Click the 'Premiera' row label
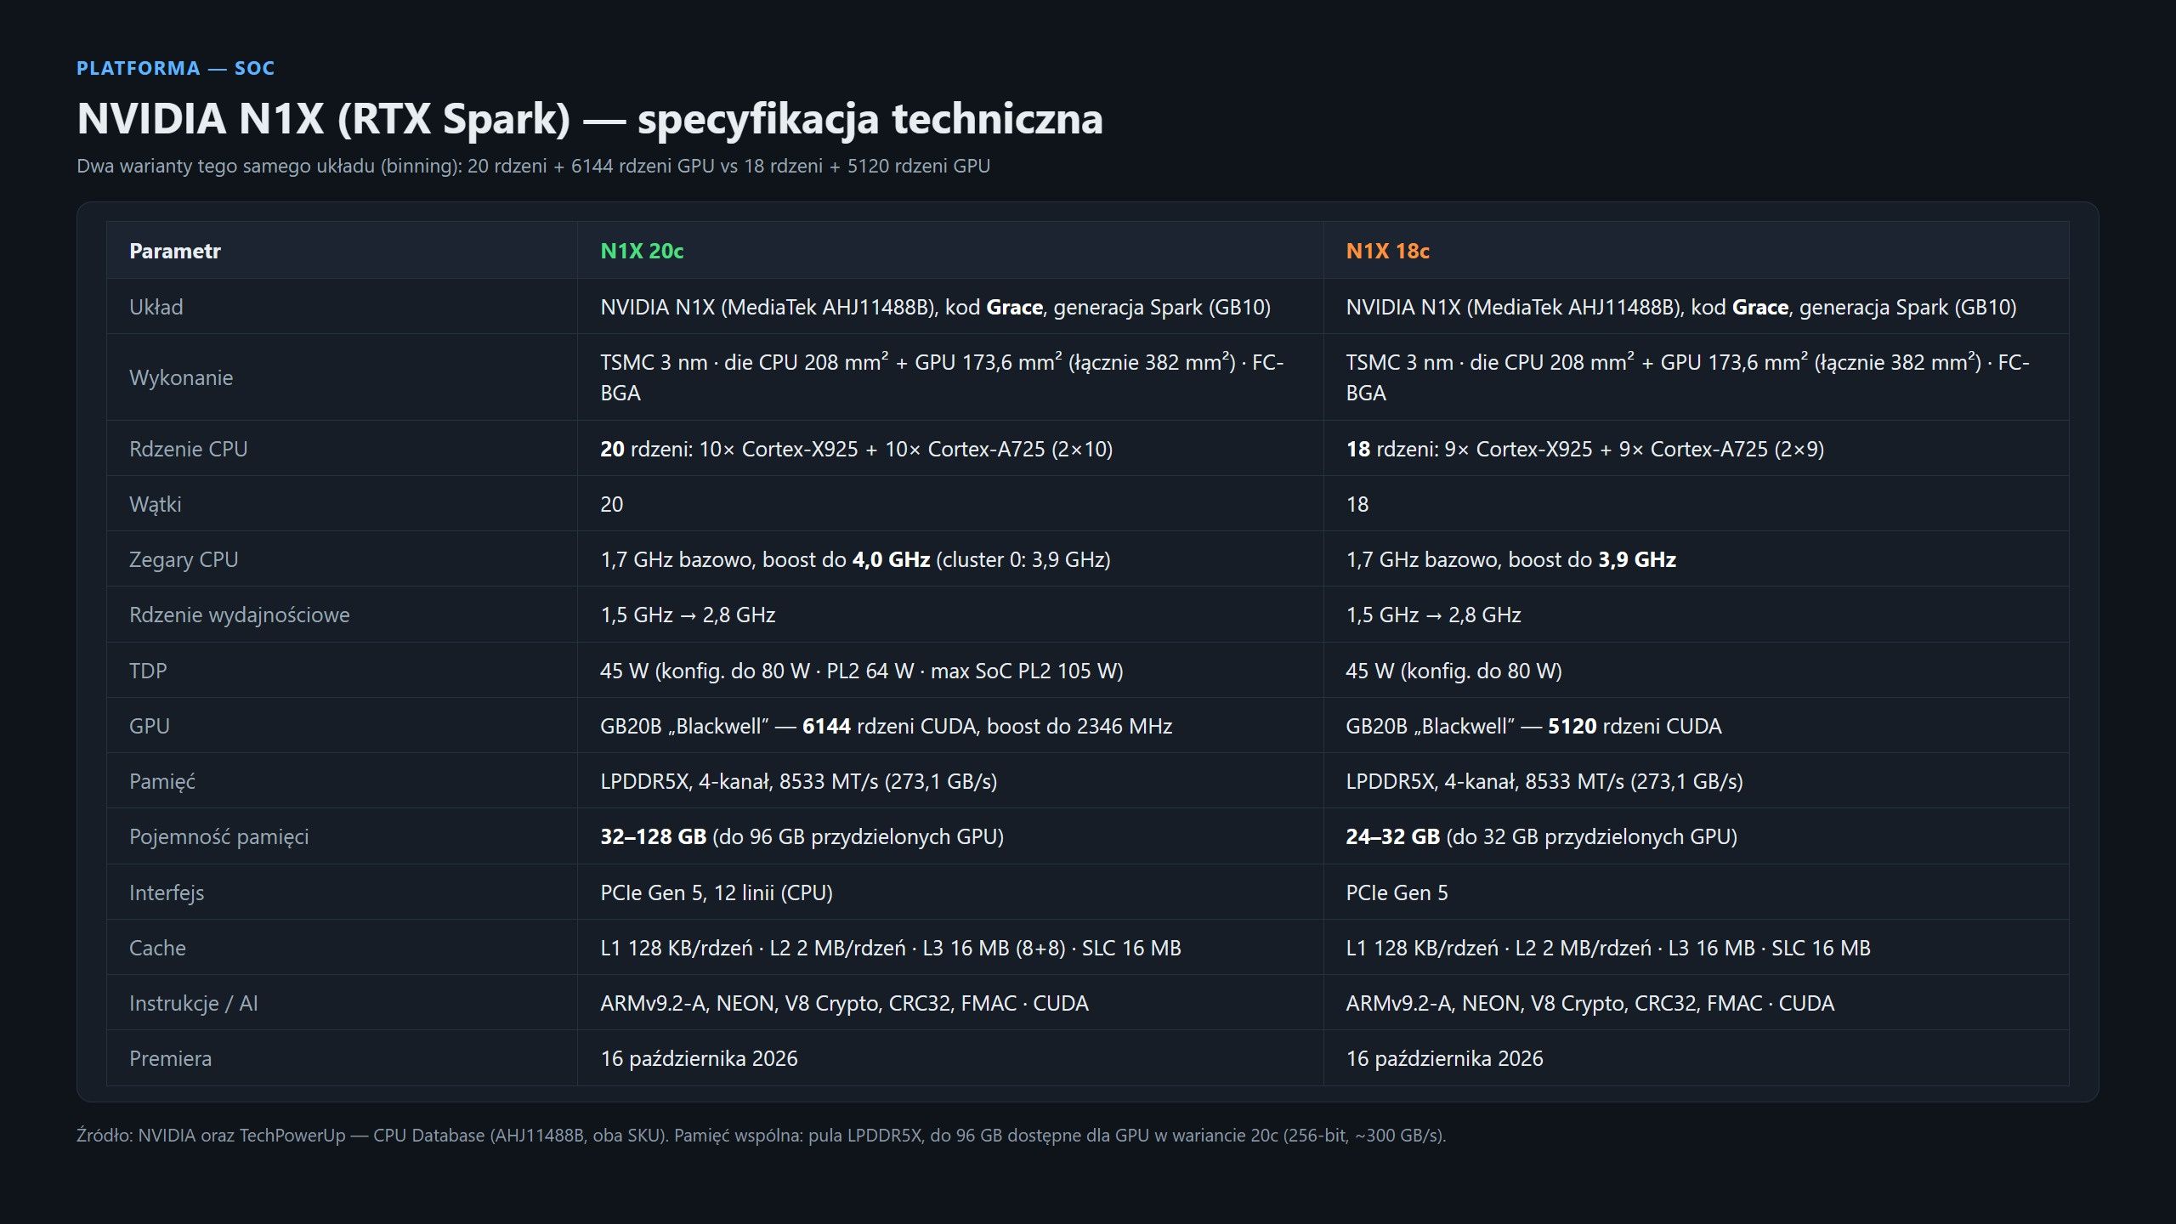Screen dimensions: 2176x1224 point(170,1058)
